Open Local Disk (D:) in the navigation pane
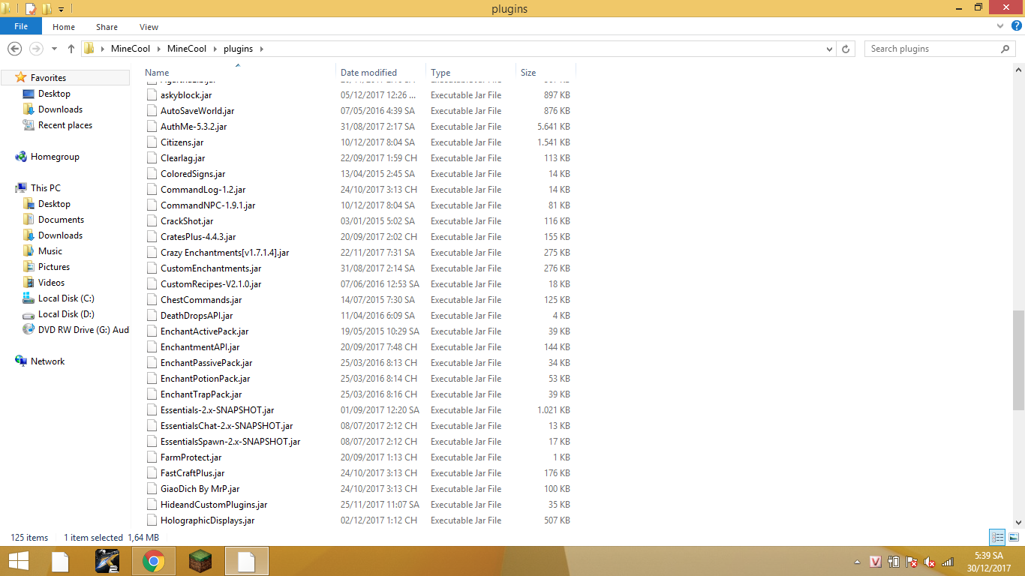The width and height of the screenshot is (1025, 576). coord(66,314)
